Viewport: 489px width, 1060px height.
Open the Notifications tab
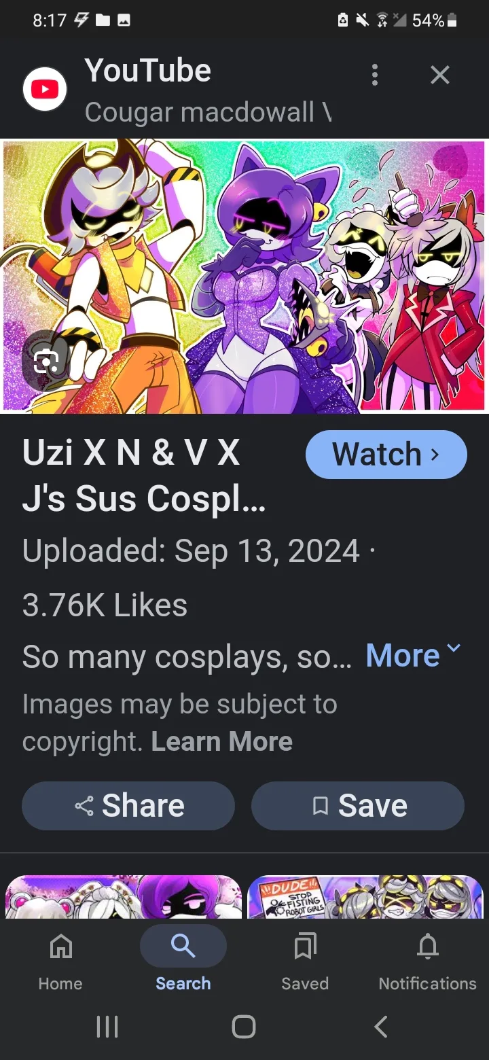(427, 959)
